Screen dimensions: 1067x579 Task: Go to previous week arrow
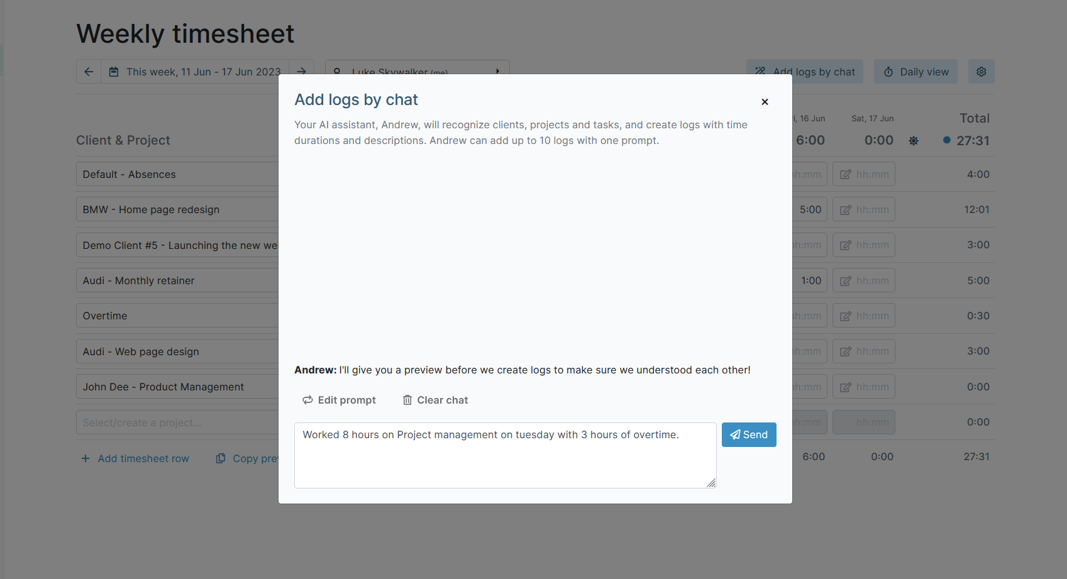[89, 72]
